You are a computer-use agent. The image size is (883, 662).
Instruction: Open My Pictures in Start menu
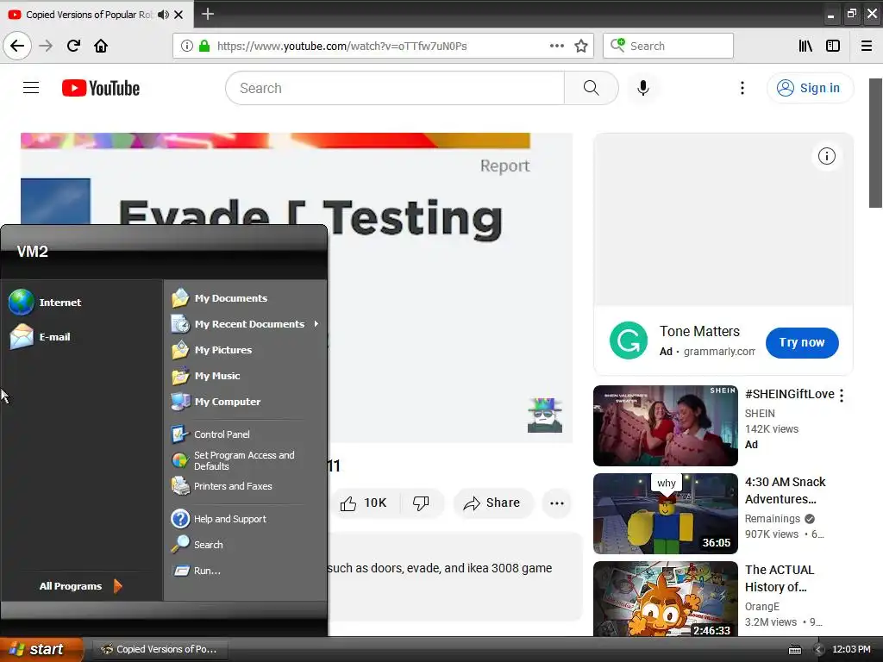click(212, 350)
